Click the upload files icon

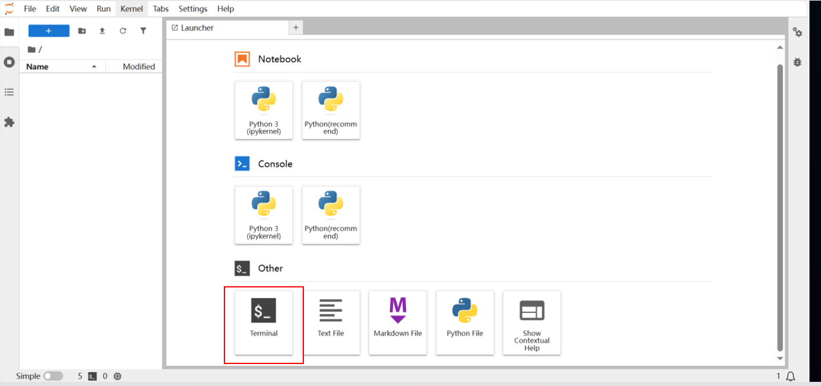pyautogui.click(x=102, y=31)
